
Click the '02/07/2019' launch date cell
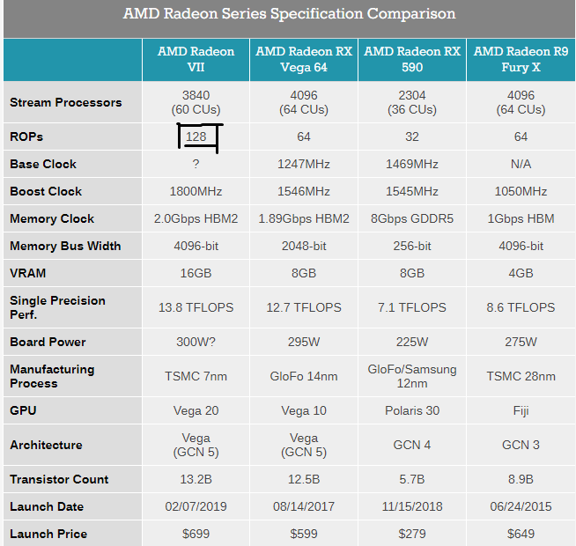pyautogui.click(x=196, y=506)
